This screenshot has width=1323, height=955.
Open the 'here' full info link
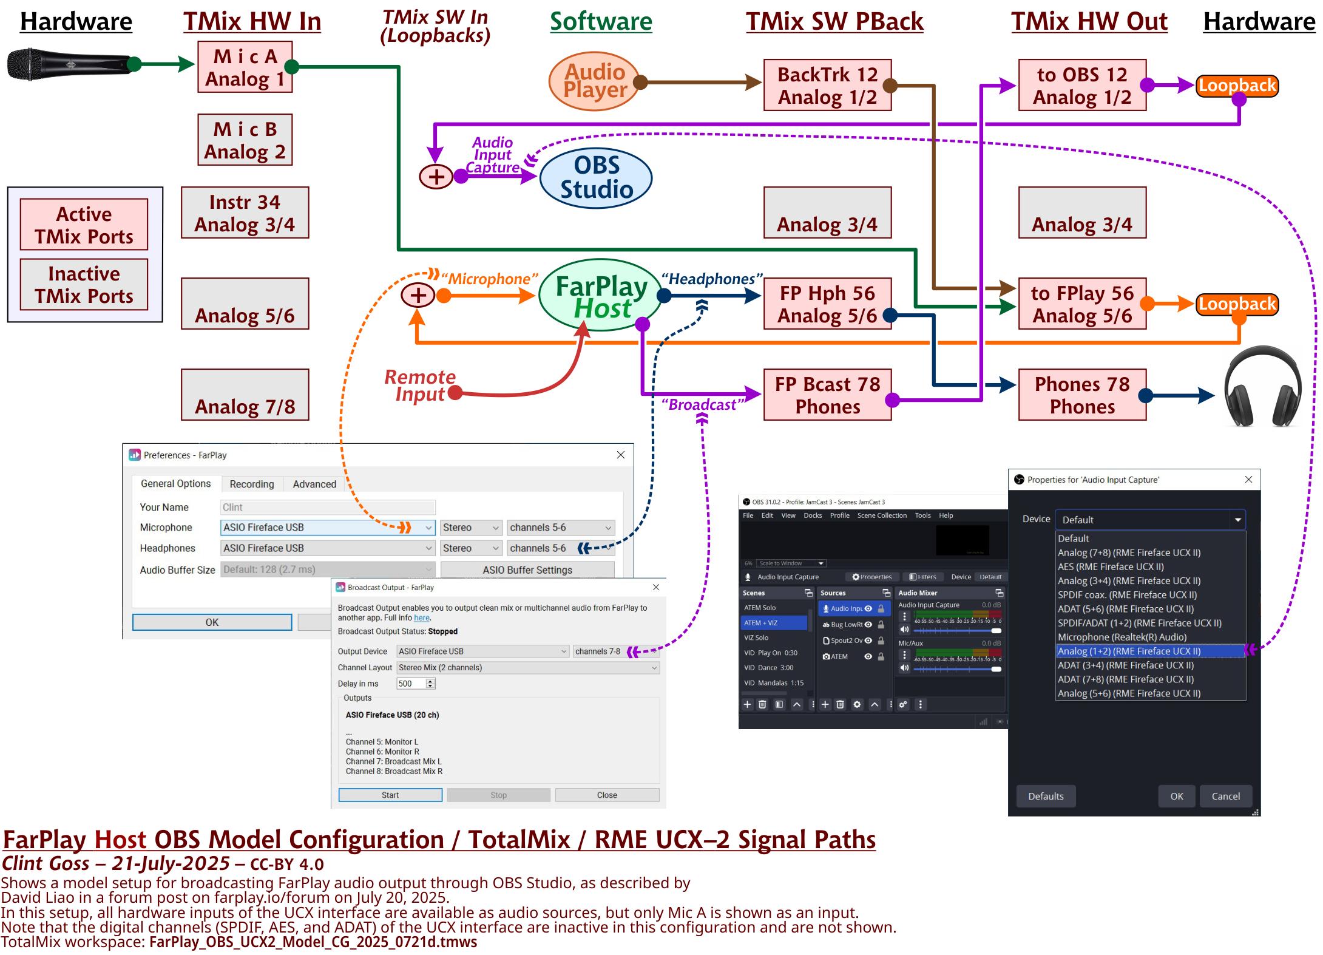point(422,618)
